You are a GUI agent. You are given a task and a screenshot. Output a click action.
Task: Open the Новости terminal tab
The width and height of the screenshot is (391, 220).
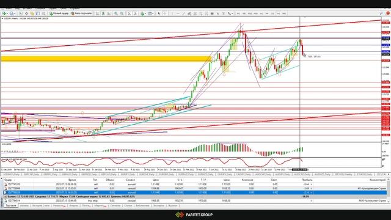[59, 206]
